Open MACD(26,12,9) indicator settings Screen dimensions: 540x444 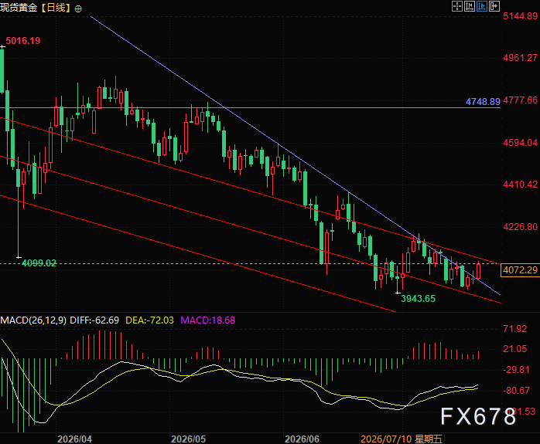[33, 320]
